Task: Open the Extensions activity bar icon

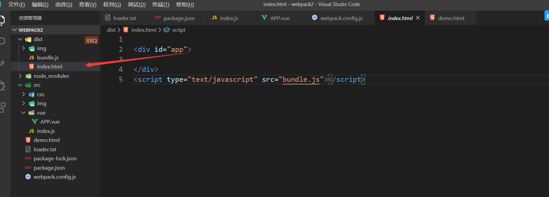Action: tap(3, 108)
